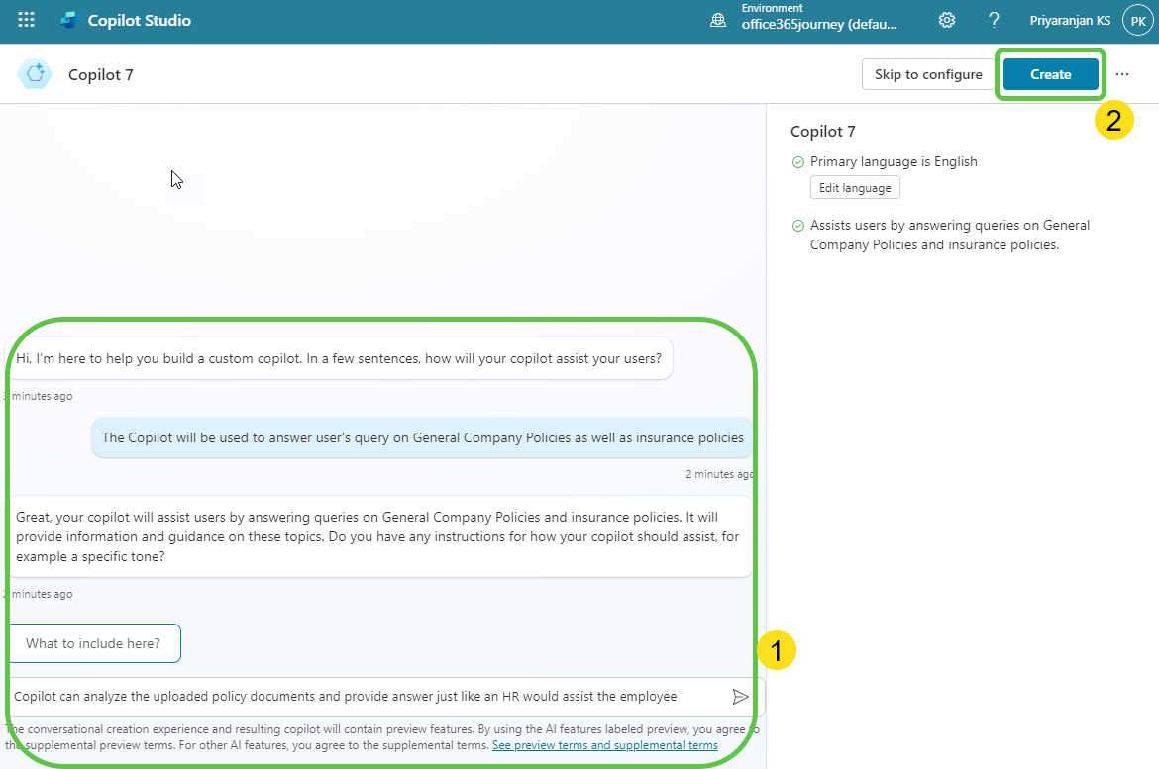
Task: Select the "What to include here?" suggestion
Action: pos(93,643)
